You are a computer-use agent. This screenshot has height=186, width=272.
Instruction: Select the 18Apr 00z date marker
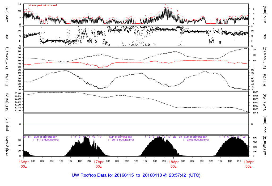tap(173, 164)
